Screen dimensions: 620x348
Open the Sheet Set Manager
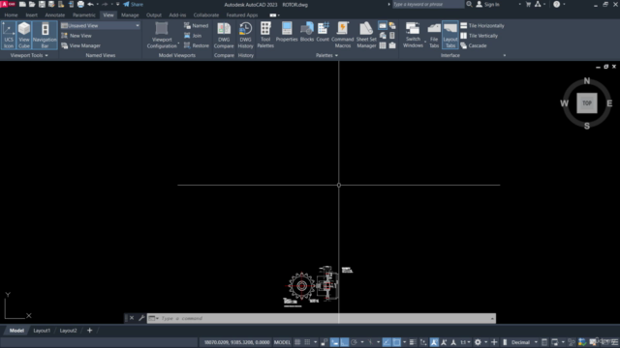366,35
